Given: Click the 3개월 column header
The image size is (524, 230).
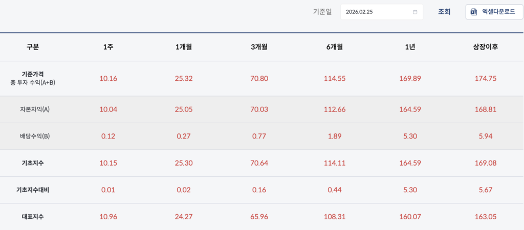Looking at the screenshot, I should (x=259, y=47).
